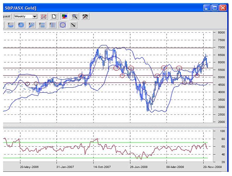Select the Fibonacci circles tool
Image resolution: width=232 pixels, height=176 pixels.
pyautogui.click(x=21, y=25)
